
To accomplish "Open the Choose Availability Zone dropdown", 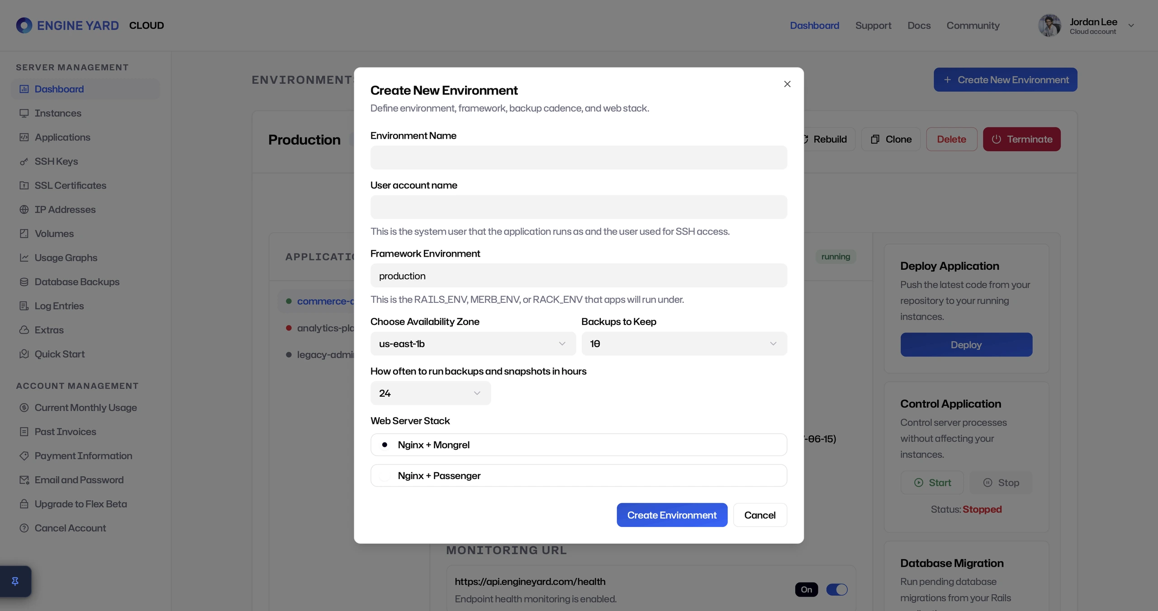I will point(473,343).
